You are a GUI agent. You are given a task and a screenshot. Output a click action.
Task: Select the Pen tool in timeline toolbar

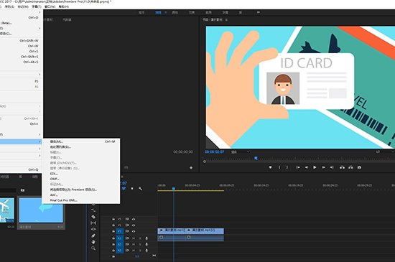click(93, 235)
